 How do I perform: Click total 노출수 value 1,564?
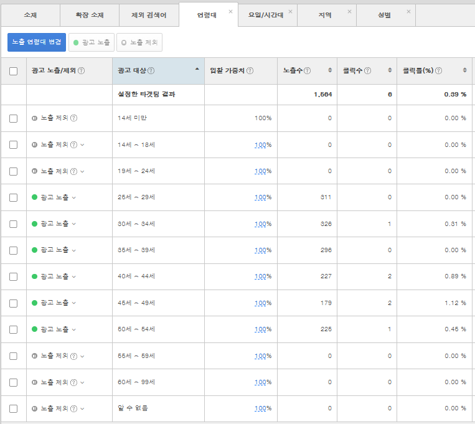(323, 95)
